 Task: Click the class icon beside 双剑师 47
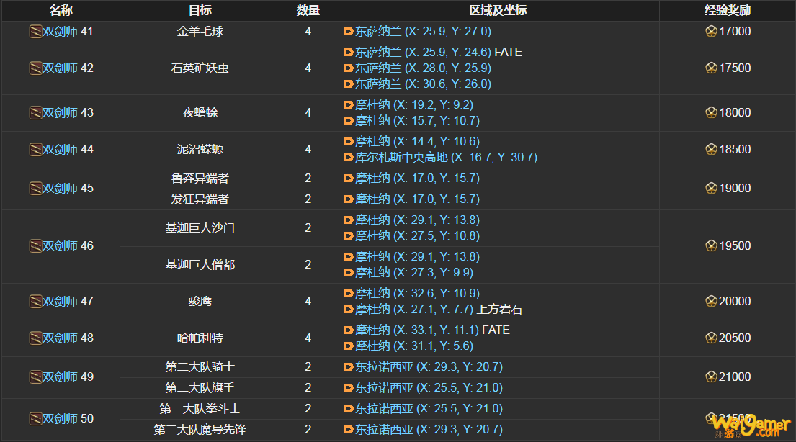point(35,302)
